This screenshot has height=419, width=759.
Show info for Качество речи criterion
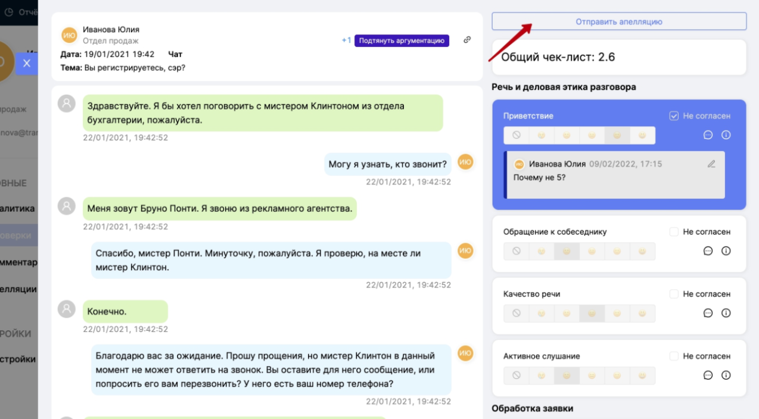pos(726,313)
